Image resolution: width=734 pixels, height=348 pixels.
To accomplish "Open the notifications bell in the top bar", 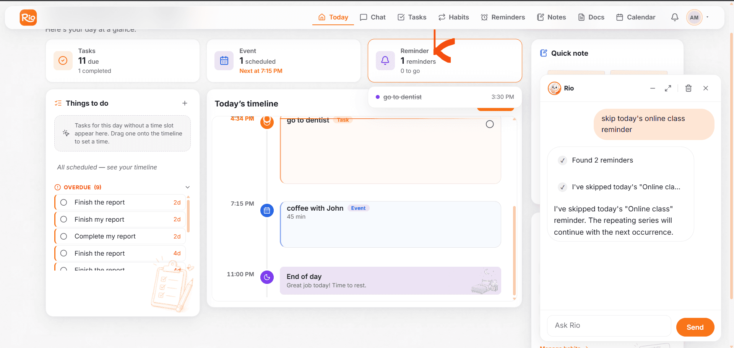I will click(x=675, y=17).
